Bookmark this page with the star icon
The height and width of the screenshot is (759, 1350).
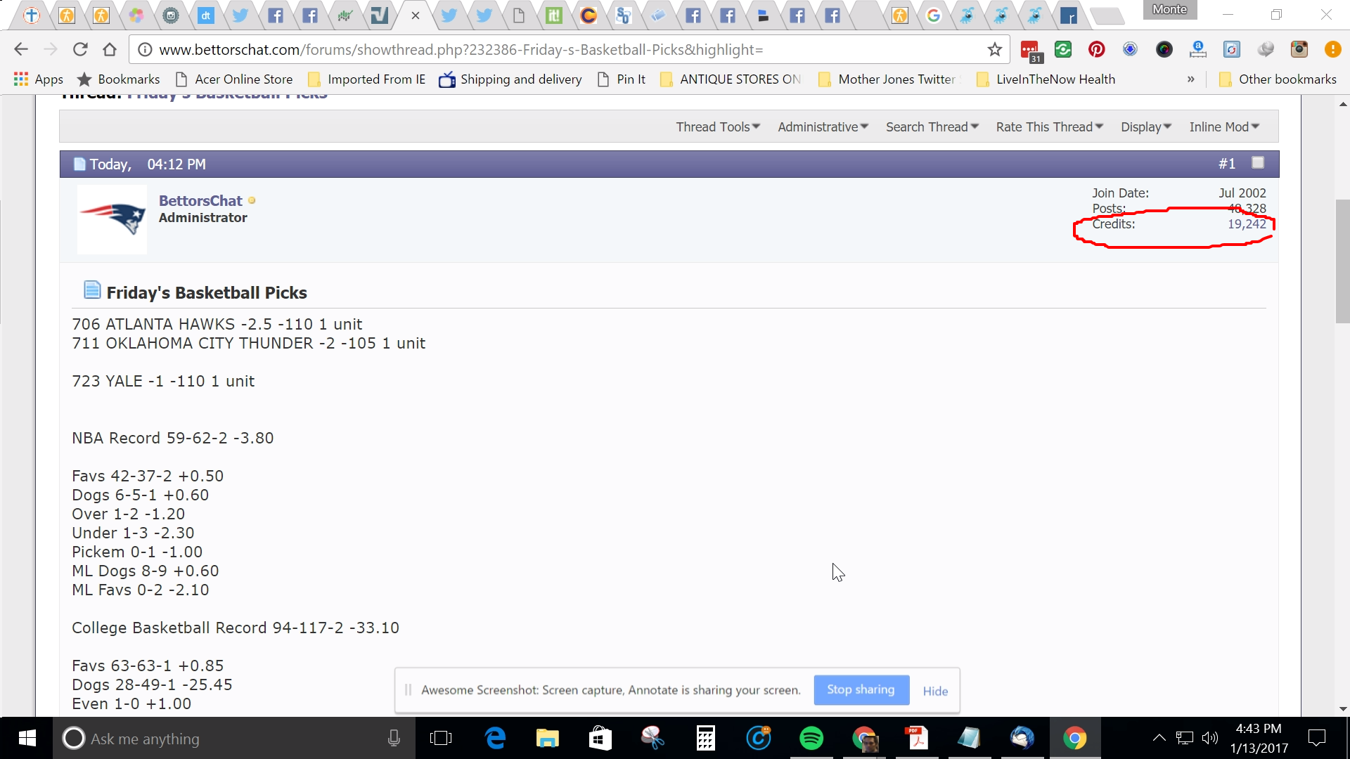click(994, 49)
